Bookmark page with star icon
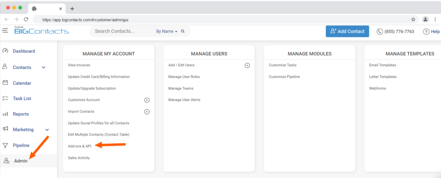Viewport: 441px width, 178px height. (413, 19)
